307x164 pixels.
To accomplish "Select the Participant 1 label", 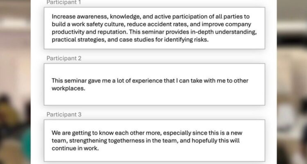I will click(64, 2).
